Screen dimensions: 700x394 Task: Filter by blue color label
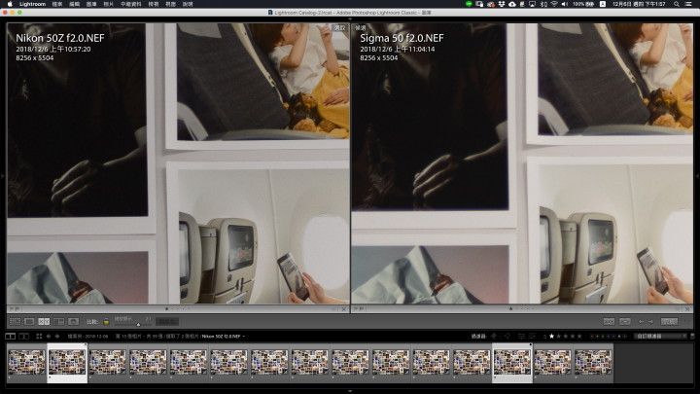[x=608, y=337]
